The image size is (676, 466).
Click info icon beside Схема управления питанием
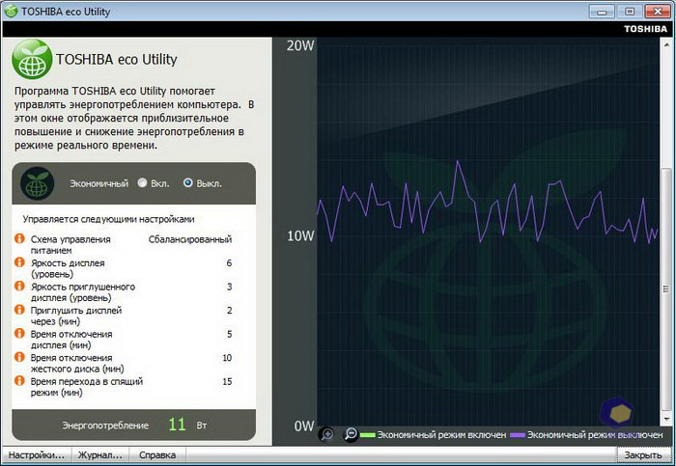[18, 239]
